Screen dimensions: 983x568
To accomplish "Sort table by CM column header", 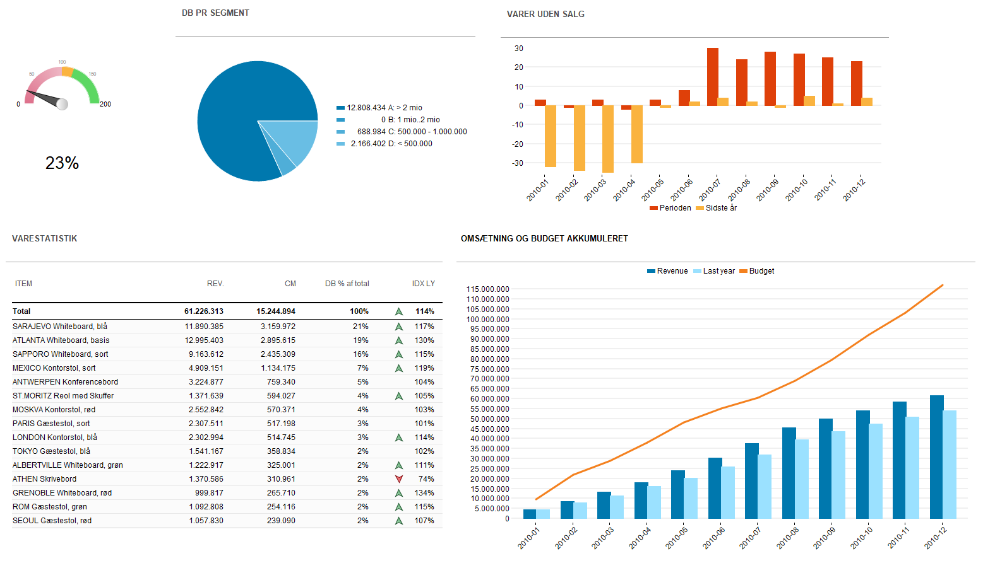I will pyautogui.click(x=290, y=284).
